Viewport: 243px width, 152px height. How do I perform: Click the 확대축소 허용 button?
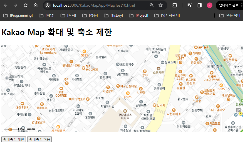click(x=39, y=139)
